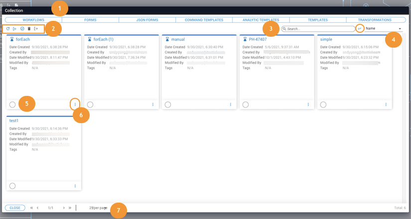
Task: Open the manual workflow title link
Action: tap(178, 39)
